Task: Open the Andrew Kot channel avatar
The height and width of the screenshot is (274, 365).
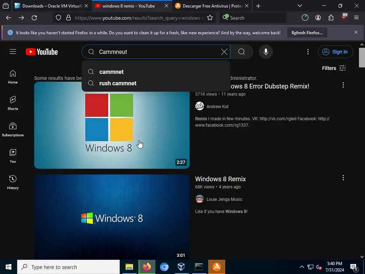Action: (200, 106)
